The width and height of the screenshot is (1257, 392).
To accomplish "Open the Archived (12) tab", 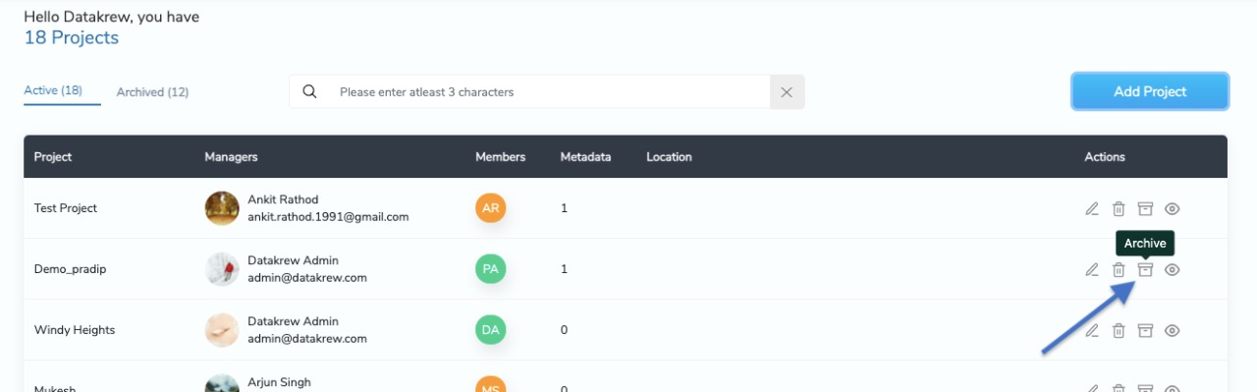I will point(152,91).
